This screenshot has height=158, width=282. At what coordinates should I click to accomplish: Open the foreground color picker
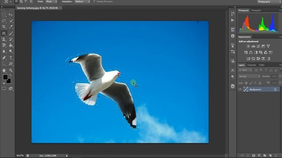tap(5, 77)
